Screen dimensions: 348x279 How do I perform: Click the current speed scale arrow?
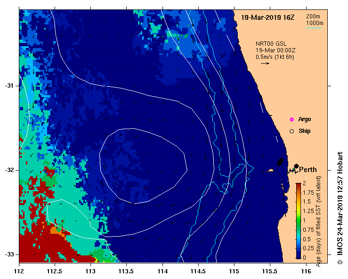265,63
